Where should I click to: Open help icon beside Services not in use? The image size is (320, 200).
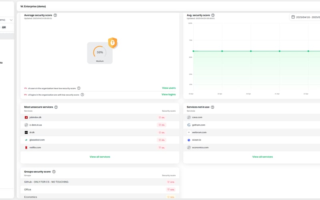(x=212, y=107)
